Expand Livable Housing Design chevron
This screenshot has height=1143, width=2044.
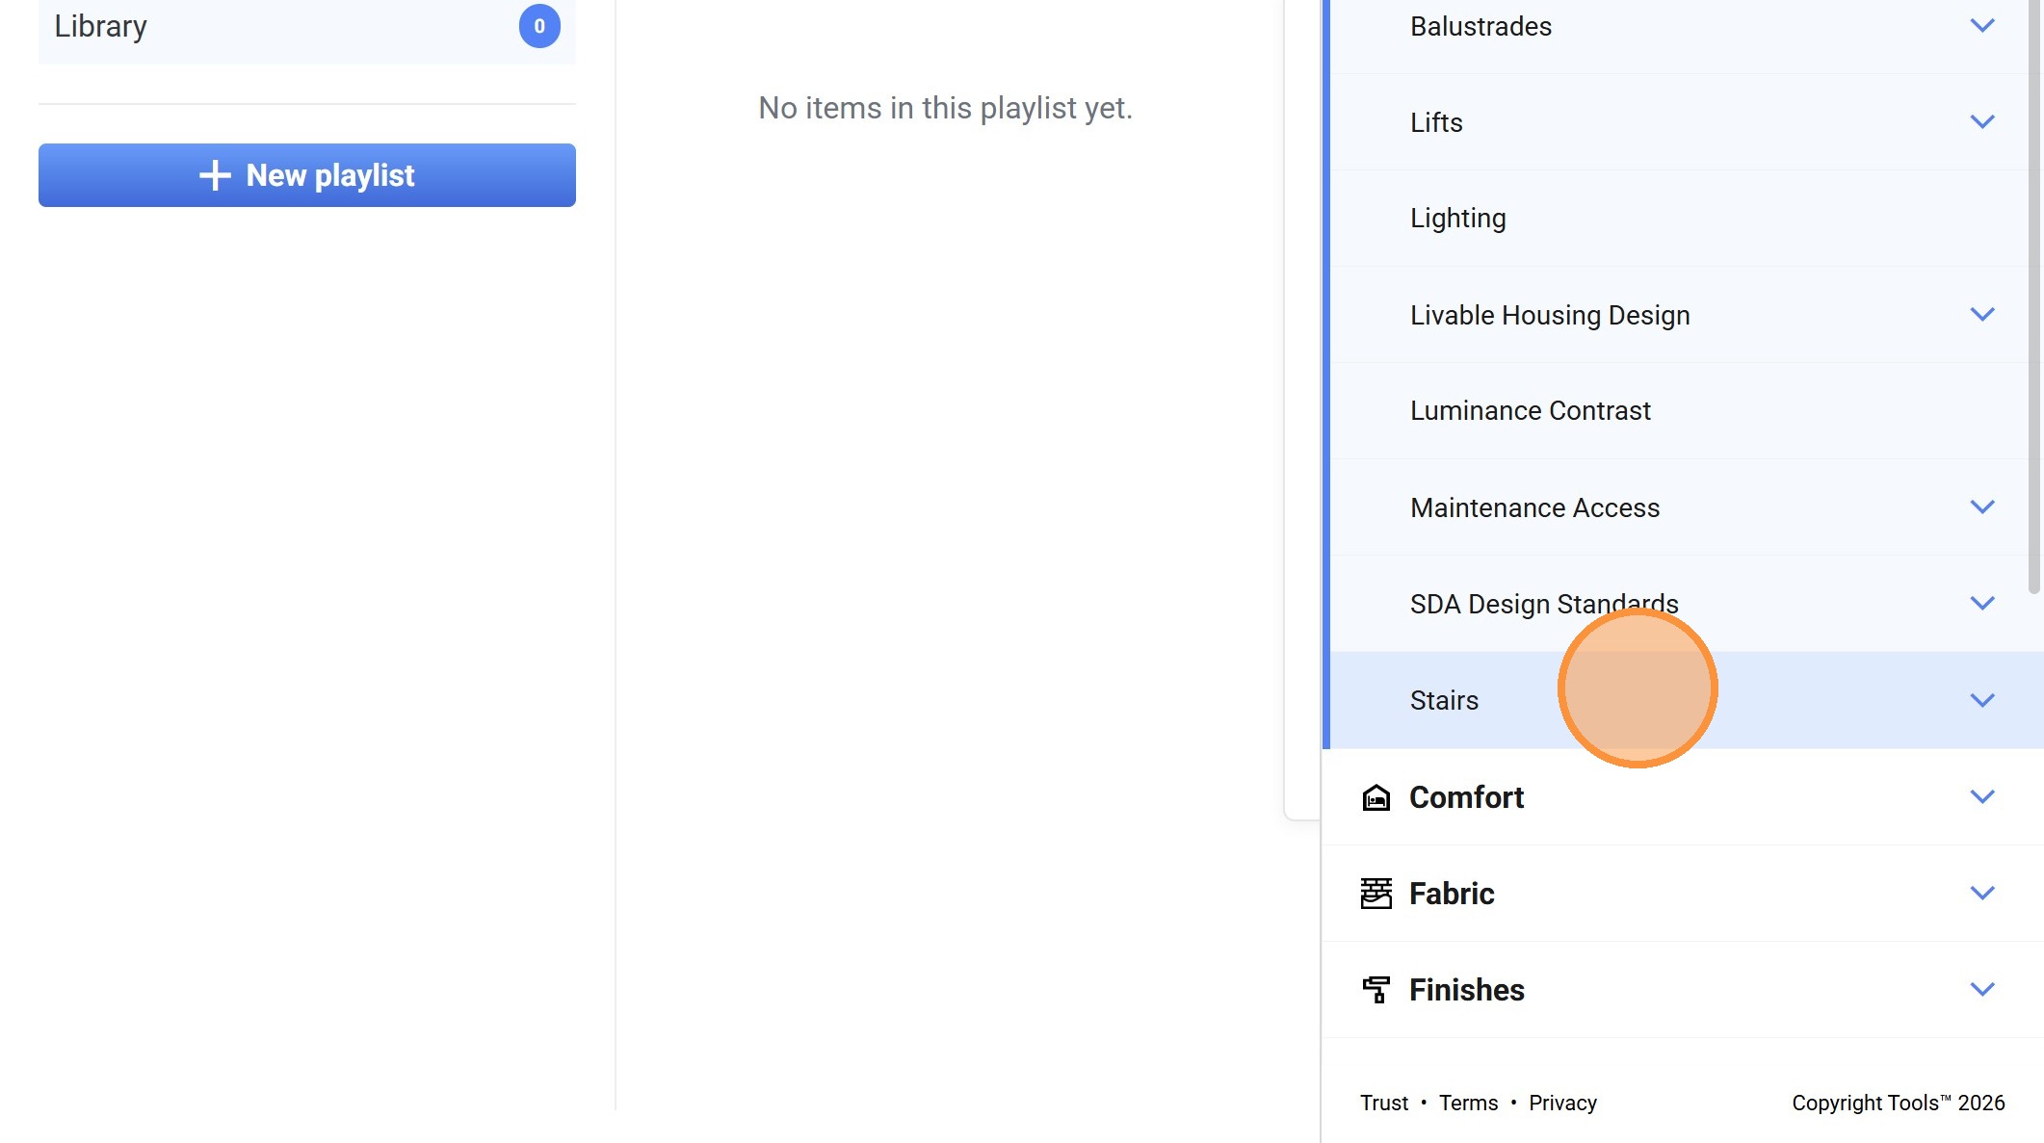[x=1981, y=315]
